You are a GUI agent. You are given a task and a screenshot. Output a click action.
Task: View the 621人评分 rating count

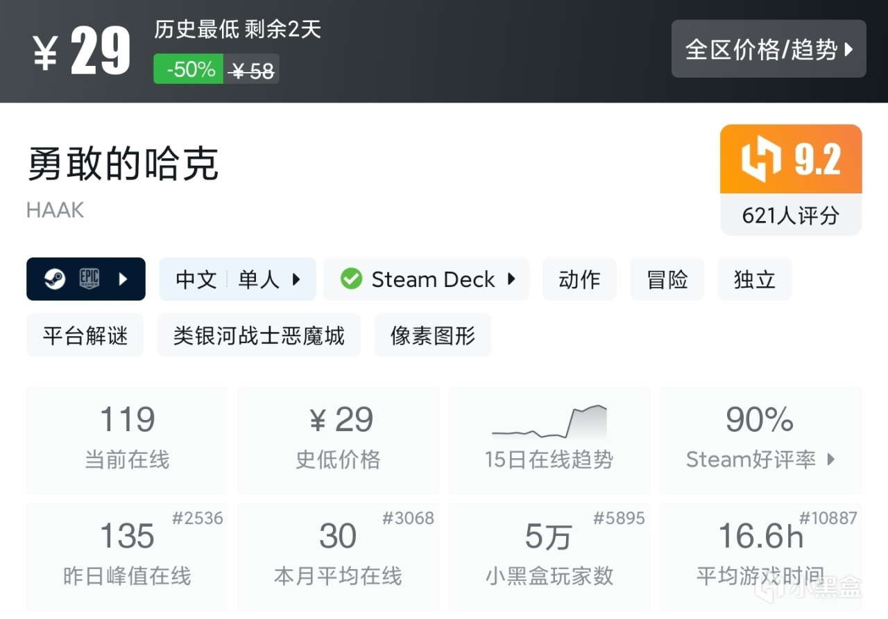tap(791, 216)
